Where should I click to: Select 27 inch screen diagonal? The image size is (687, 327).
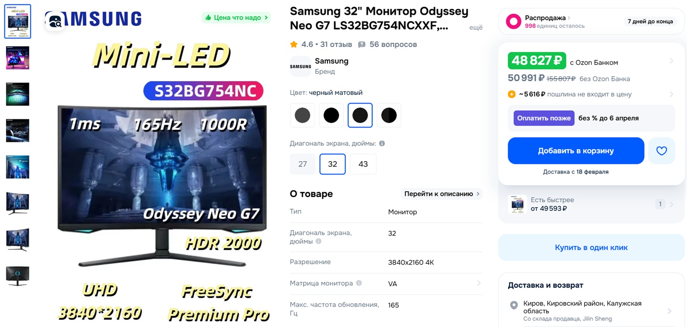302,164
